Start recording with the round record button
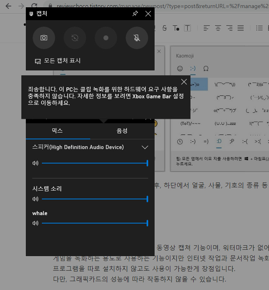The image size is (269, 290). [x=106, y=38]
